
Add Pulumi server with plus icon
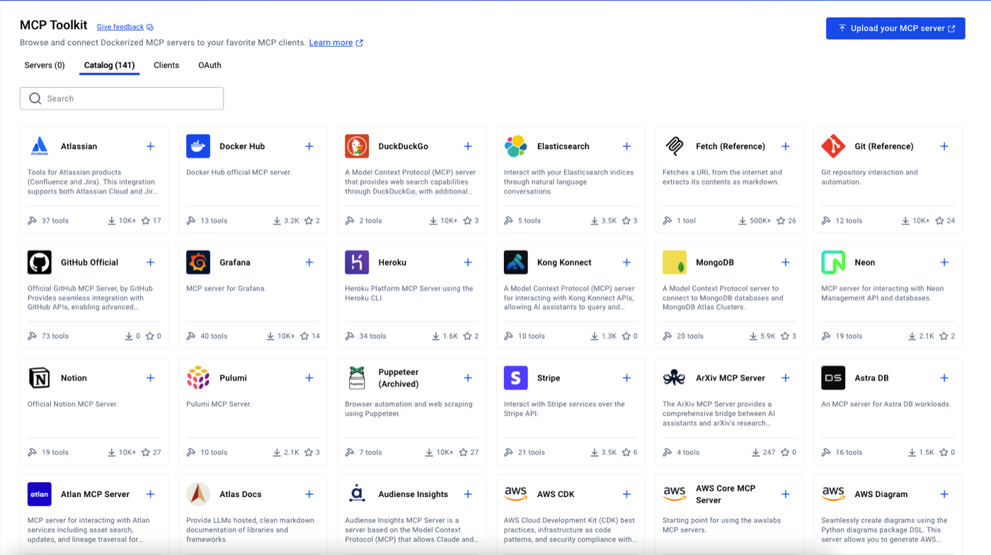click(309, 378)
